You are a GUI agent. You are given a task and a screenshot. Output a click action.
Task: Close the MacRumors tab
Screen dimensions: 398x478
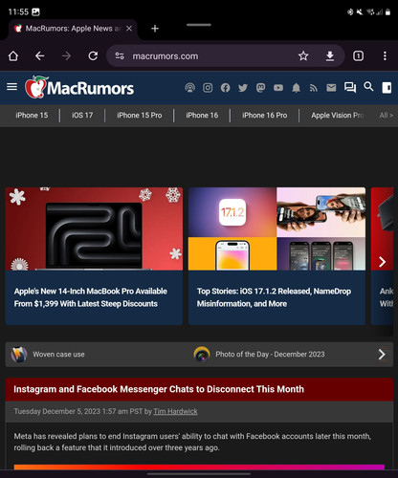click(x=129, y=29)
